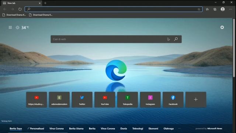Image resolution: width=236 pixels, height=133 pixels.
Task: Open second Download Drama K... bookmark
Action: 41,15
